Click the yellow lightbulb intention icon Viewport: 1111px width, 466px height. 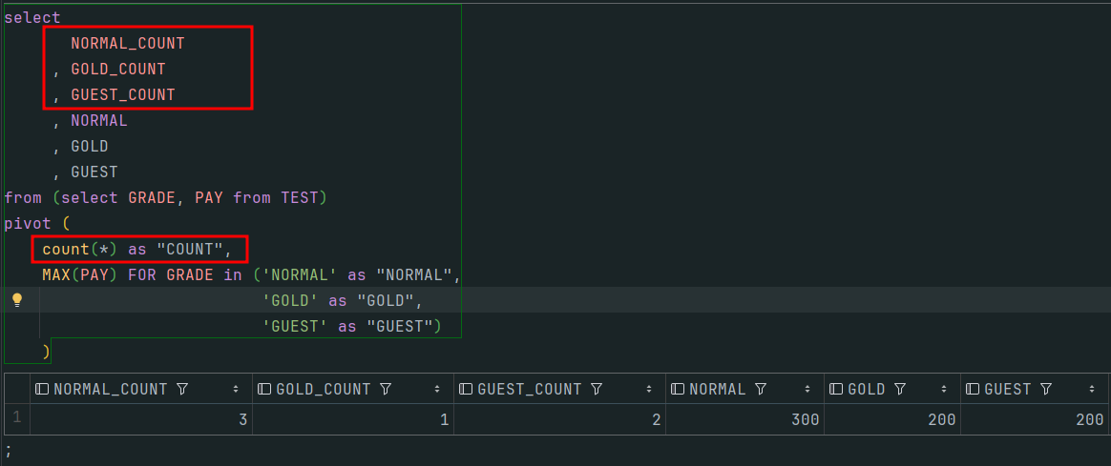pos(18,300)
